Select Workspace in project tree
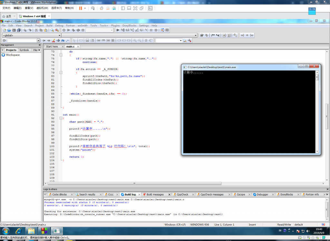This screenshot has width=330, height=241. click(x=13, y=55)
